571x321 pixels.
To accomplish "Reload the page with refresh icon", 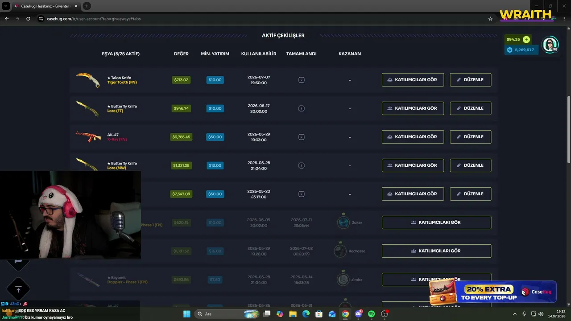I will (x=28, y=19).
